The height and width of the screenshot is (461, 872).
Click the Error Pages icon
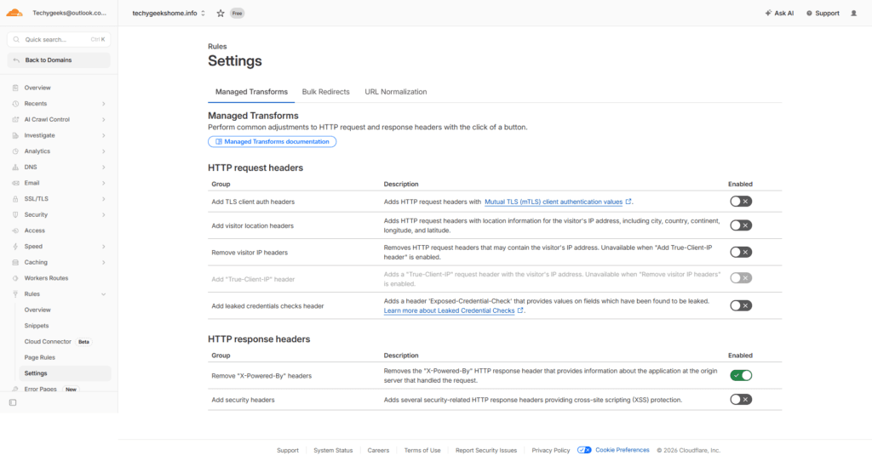tap(15, 389)
